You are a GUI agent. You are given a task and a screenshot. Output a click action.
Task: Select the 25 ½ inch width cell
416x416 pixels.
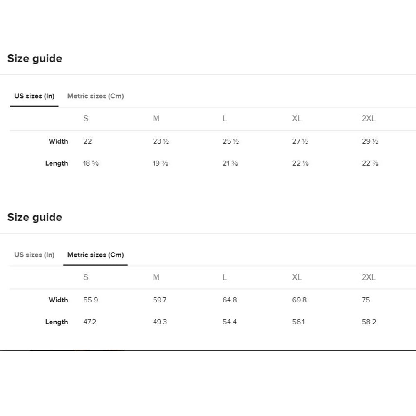[x=230, y=141]
